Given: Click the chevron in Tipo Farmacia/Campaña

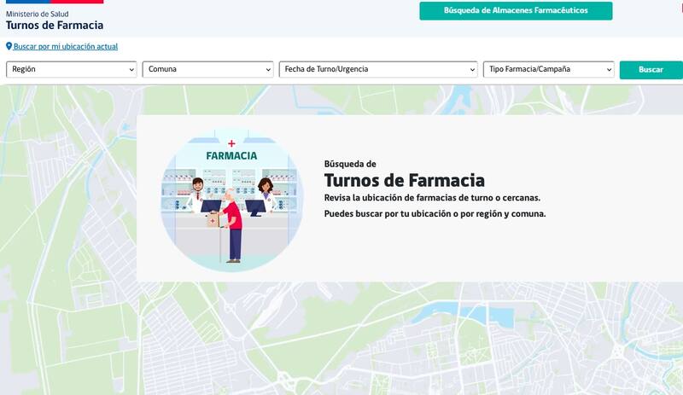Looking at the screenshot, I should pos(608,70).
